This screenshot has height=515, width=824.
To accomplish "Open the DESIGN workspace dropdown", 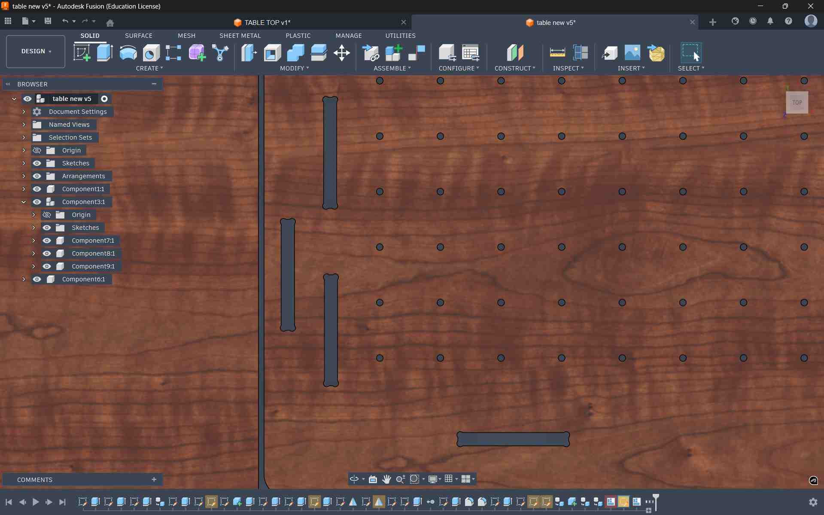I will tap(36, 52).
